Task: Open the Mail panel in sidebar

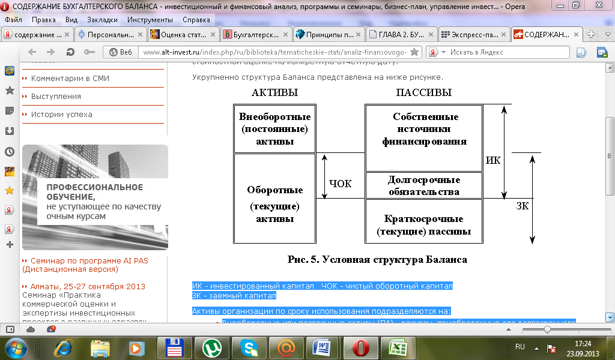Action: (10, 71)
